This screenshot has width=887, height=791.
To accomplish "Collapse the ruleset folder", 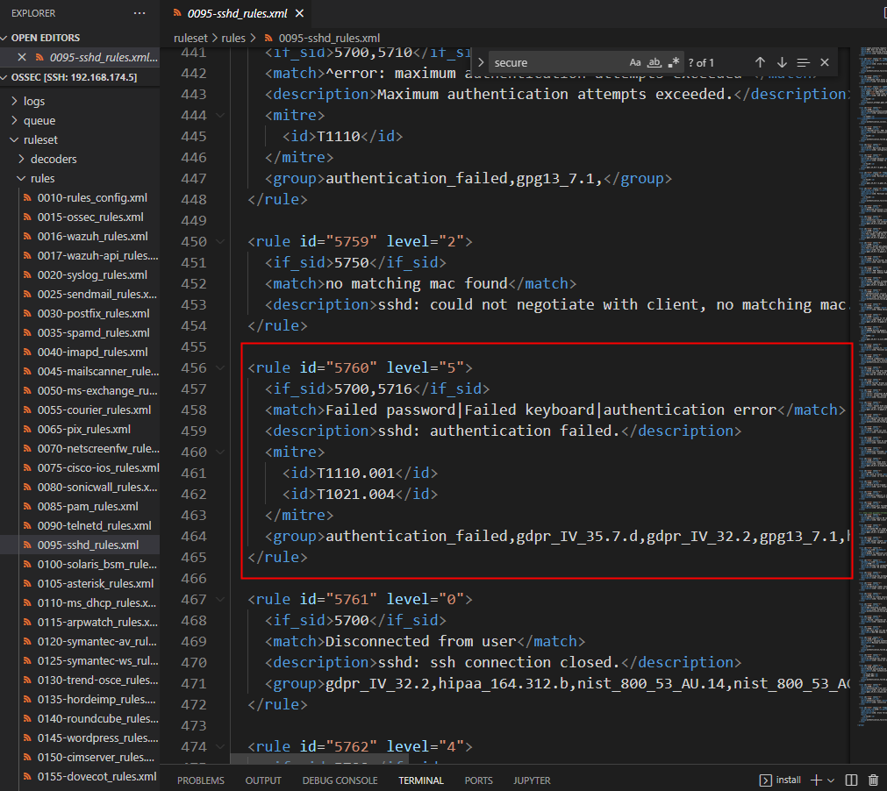I will (x=80, y=139).
